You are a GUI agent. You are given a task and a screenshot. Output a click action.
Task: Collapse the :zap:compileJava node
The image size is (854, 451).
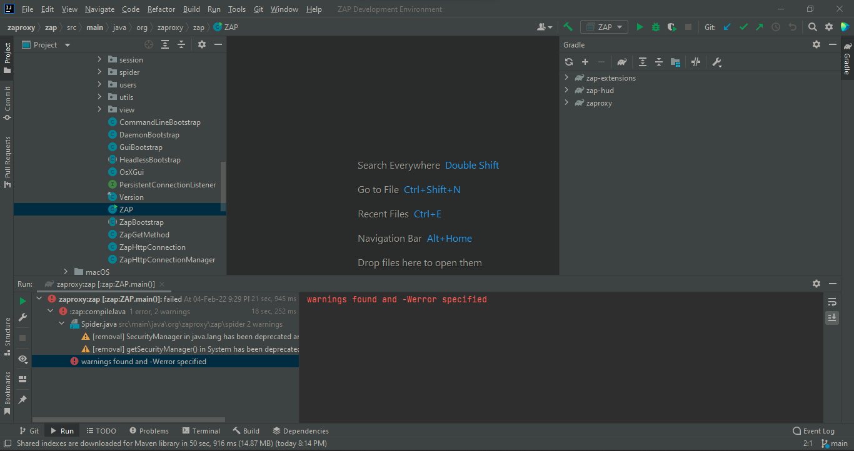point(51,310)
